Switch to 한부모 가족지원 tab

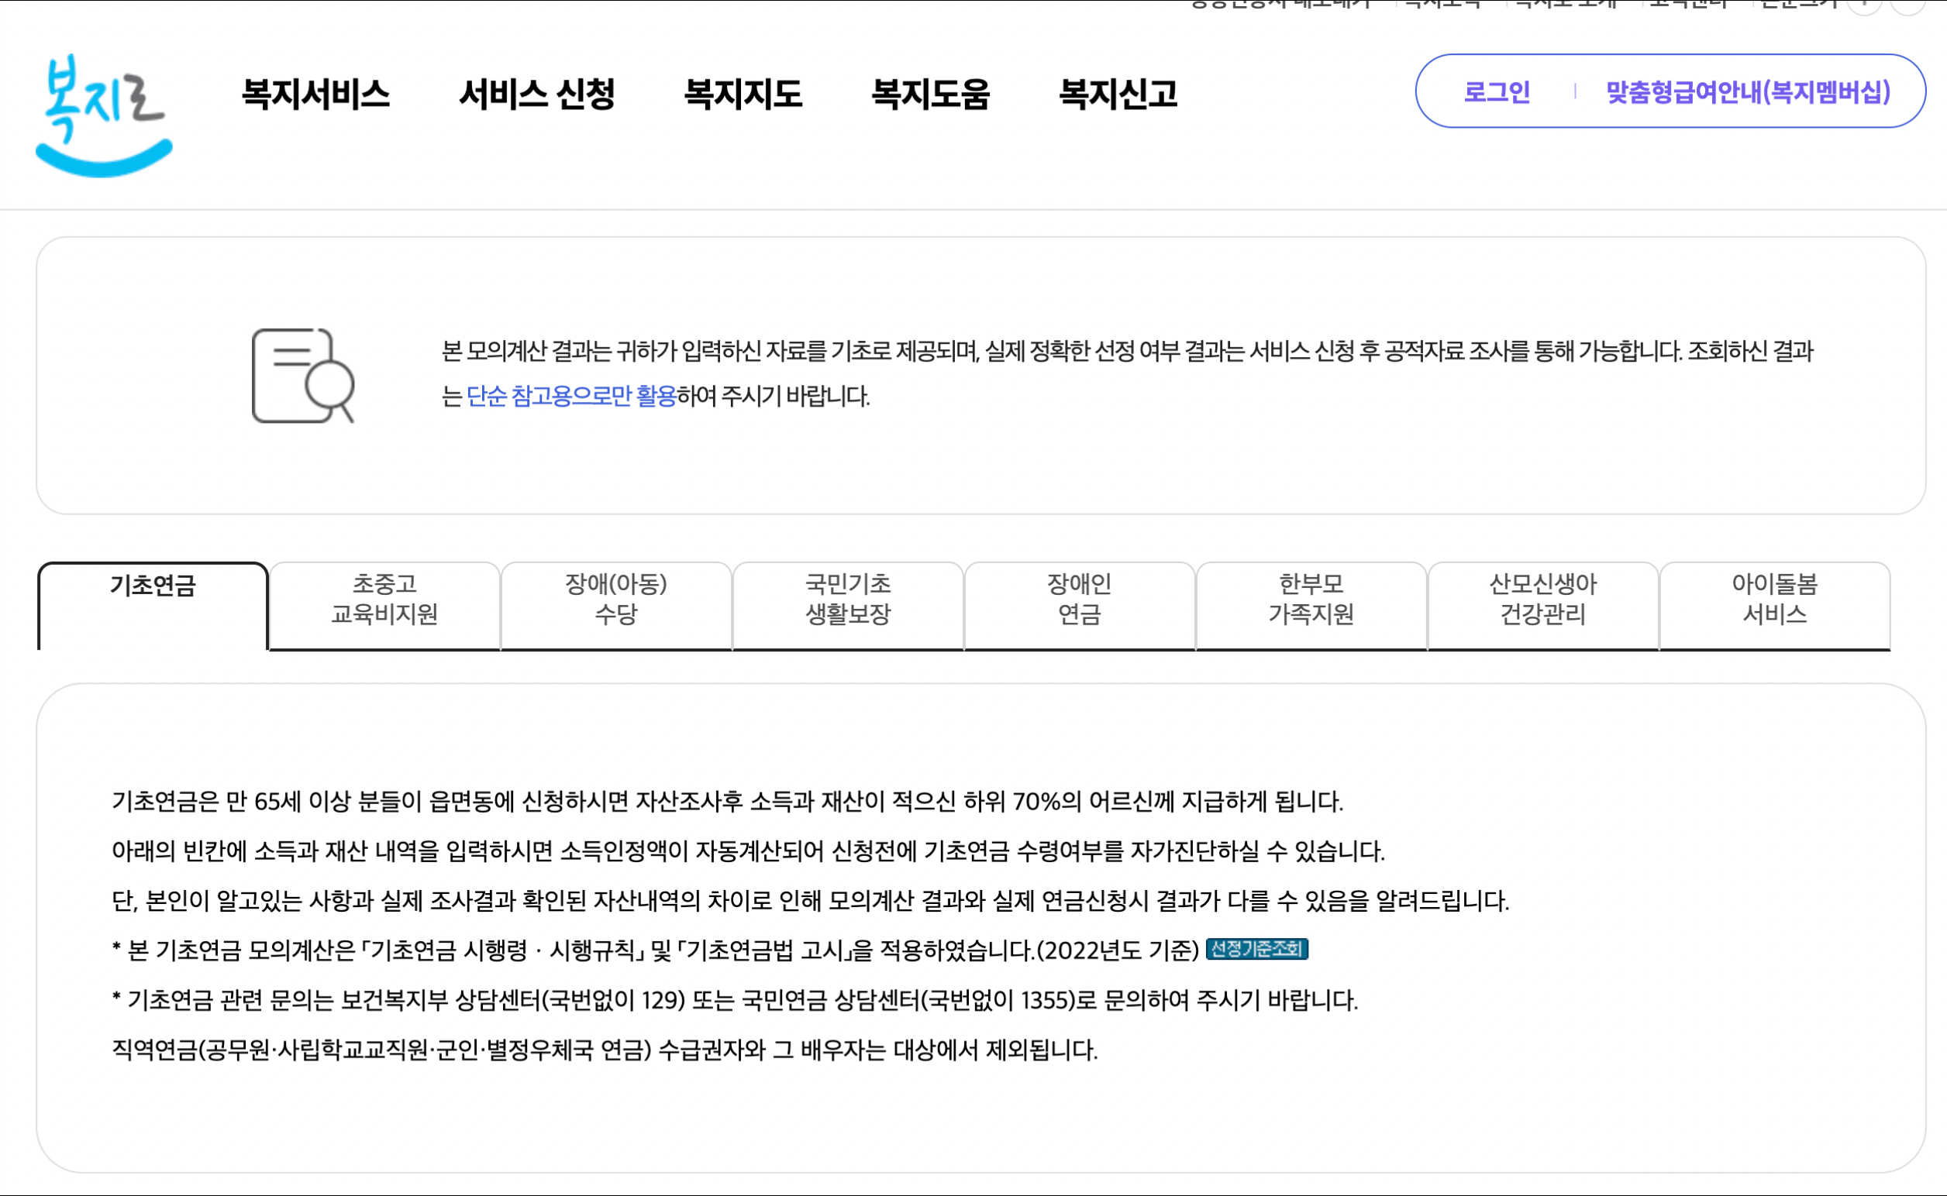[1311, 599]
